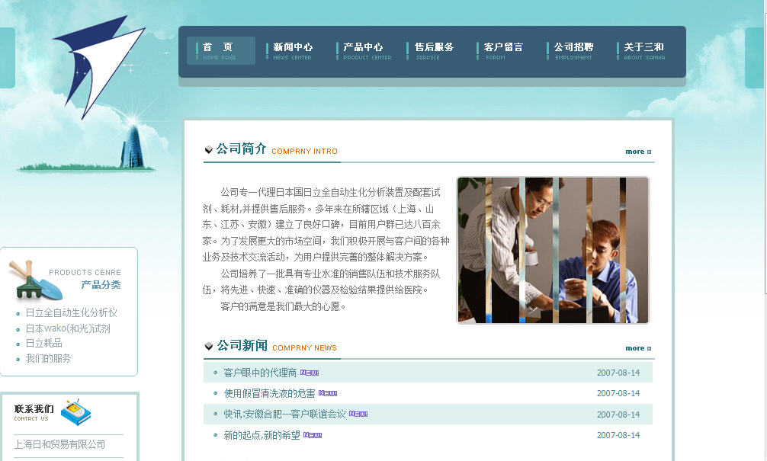Screen dimensions: 767x461
Task: Click the NEW badge beside 新的起点,新的希望
Action: [313, 435]
